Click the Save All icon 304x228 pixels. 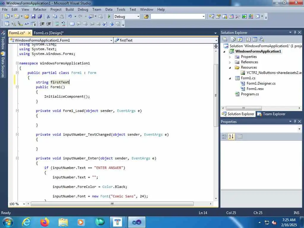coord(40,17)
